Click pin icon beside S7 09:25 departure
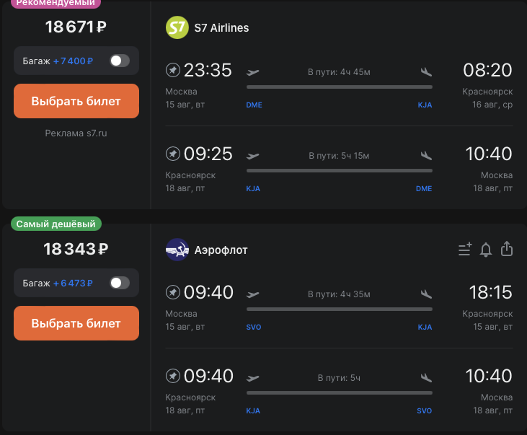Screen dimensions: 527x435 tap(173, 154)
